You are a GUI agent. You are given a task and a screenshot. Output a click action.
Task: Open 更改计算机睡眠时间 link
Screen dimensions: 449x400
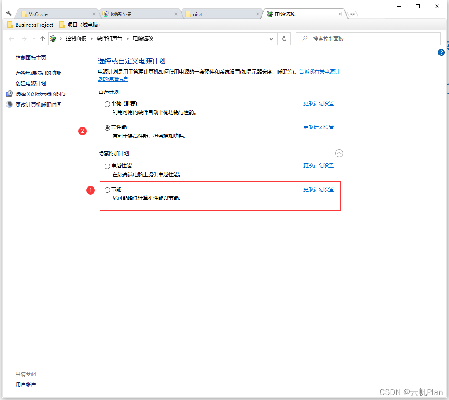click(x=39, y=105)
